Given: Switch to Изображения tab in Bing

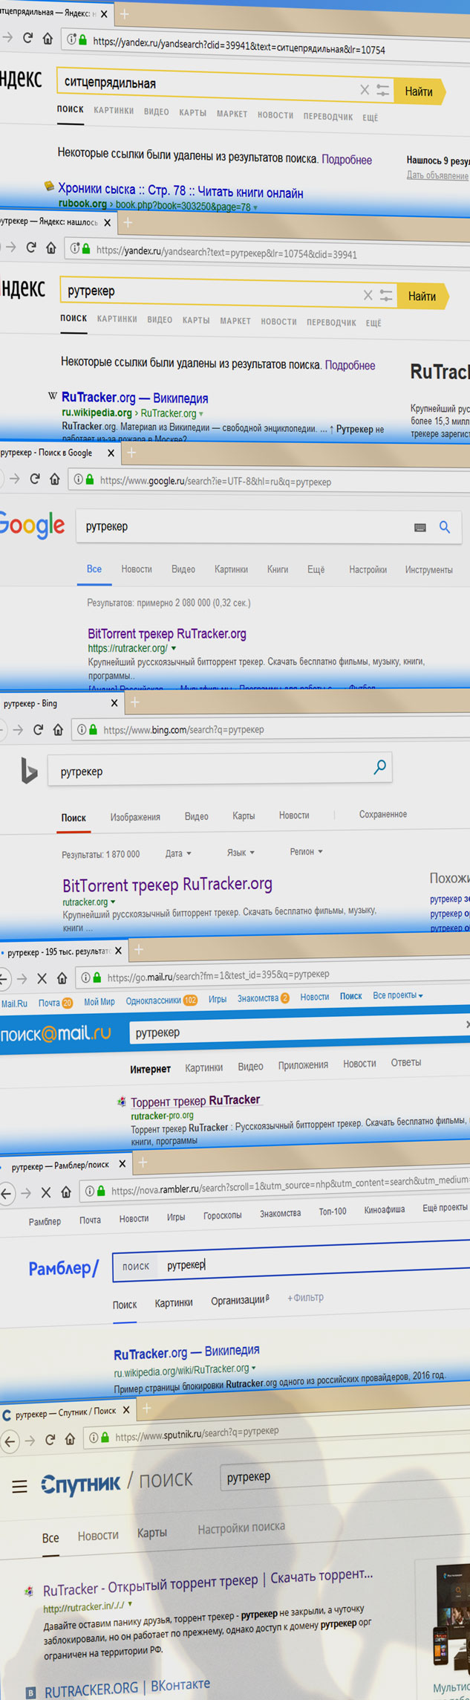Looking at the screenshot, I should pyautogui.click(x=135, y=817).
